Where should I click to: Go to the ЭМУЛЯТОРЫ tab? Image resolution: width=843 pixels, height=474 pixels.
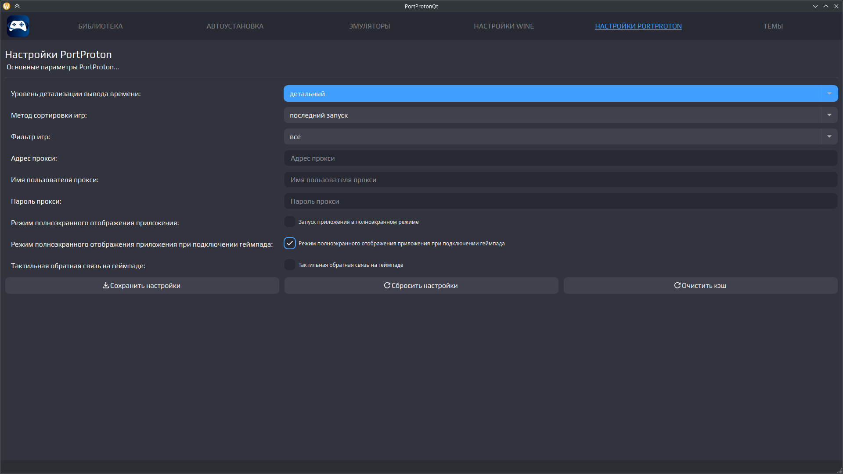click(x=369, y=26)
